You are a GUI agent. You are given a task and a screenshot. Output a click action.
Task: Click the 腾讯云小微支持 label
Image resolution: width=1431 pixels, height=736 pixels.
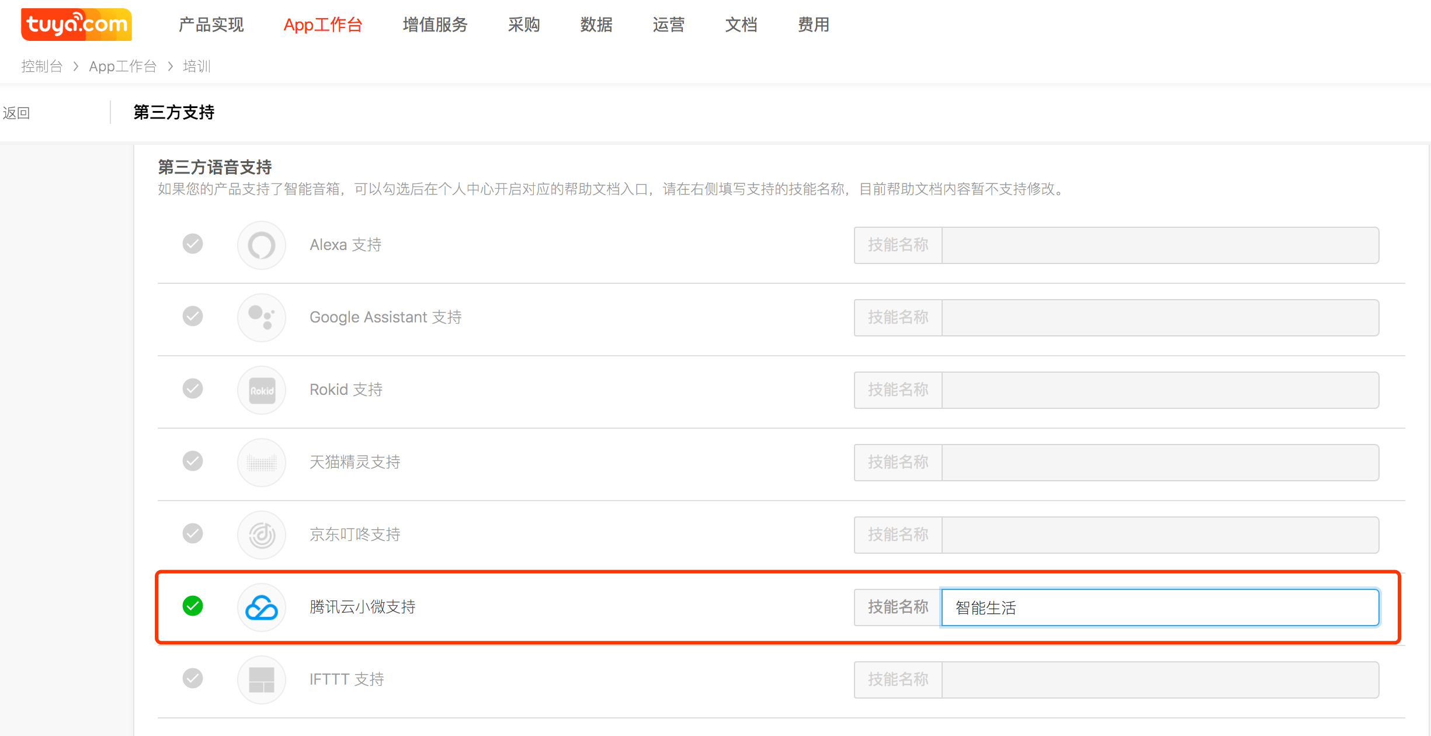pyautogui.click(x=362, y=607)
